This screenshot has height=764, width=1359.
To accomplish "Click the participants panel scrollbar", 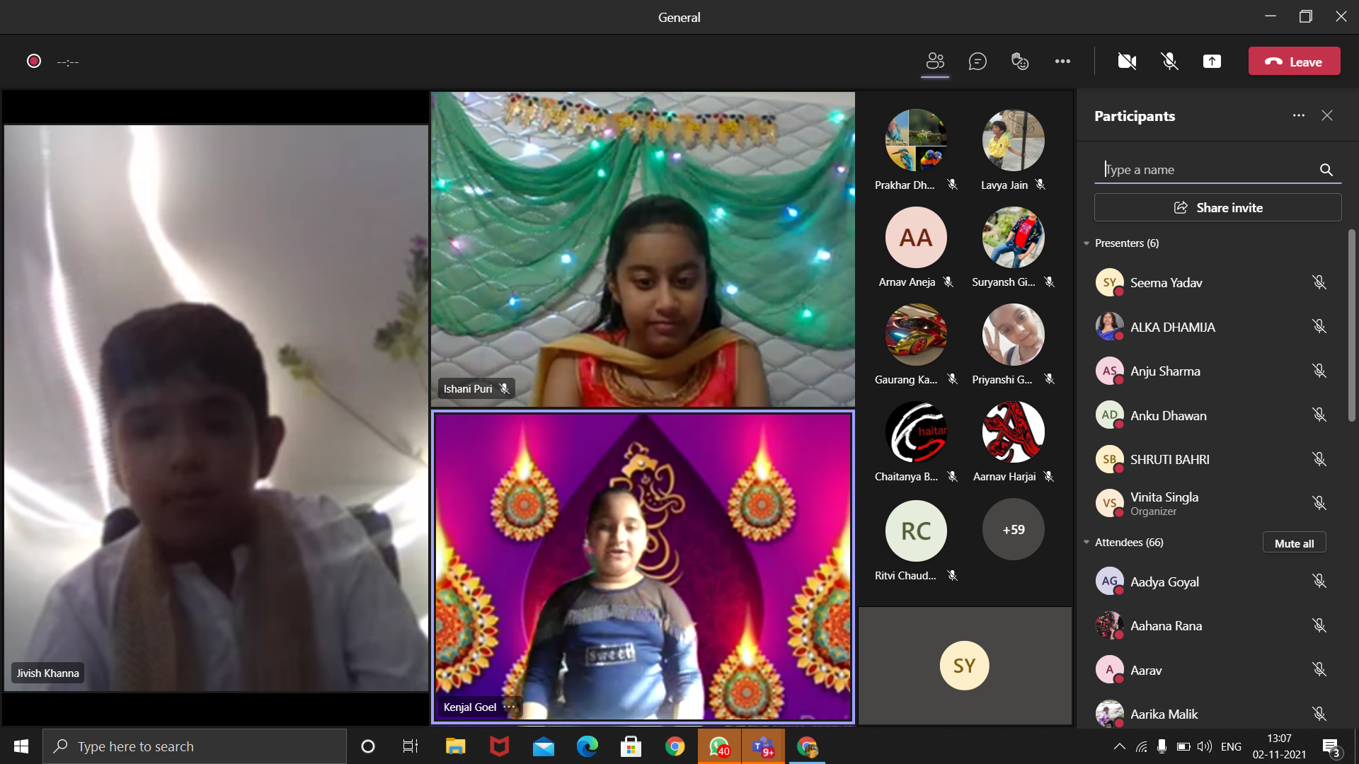I will [1351, 325].
